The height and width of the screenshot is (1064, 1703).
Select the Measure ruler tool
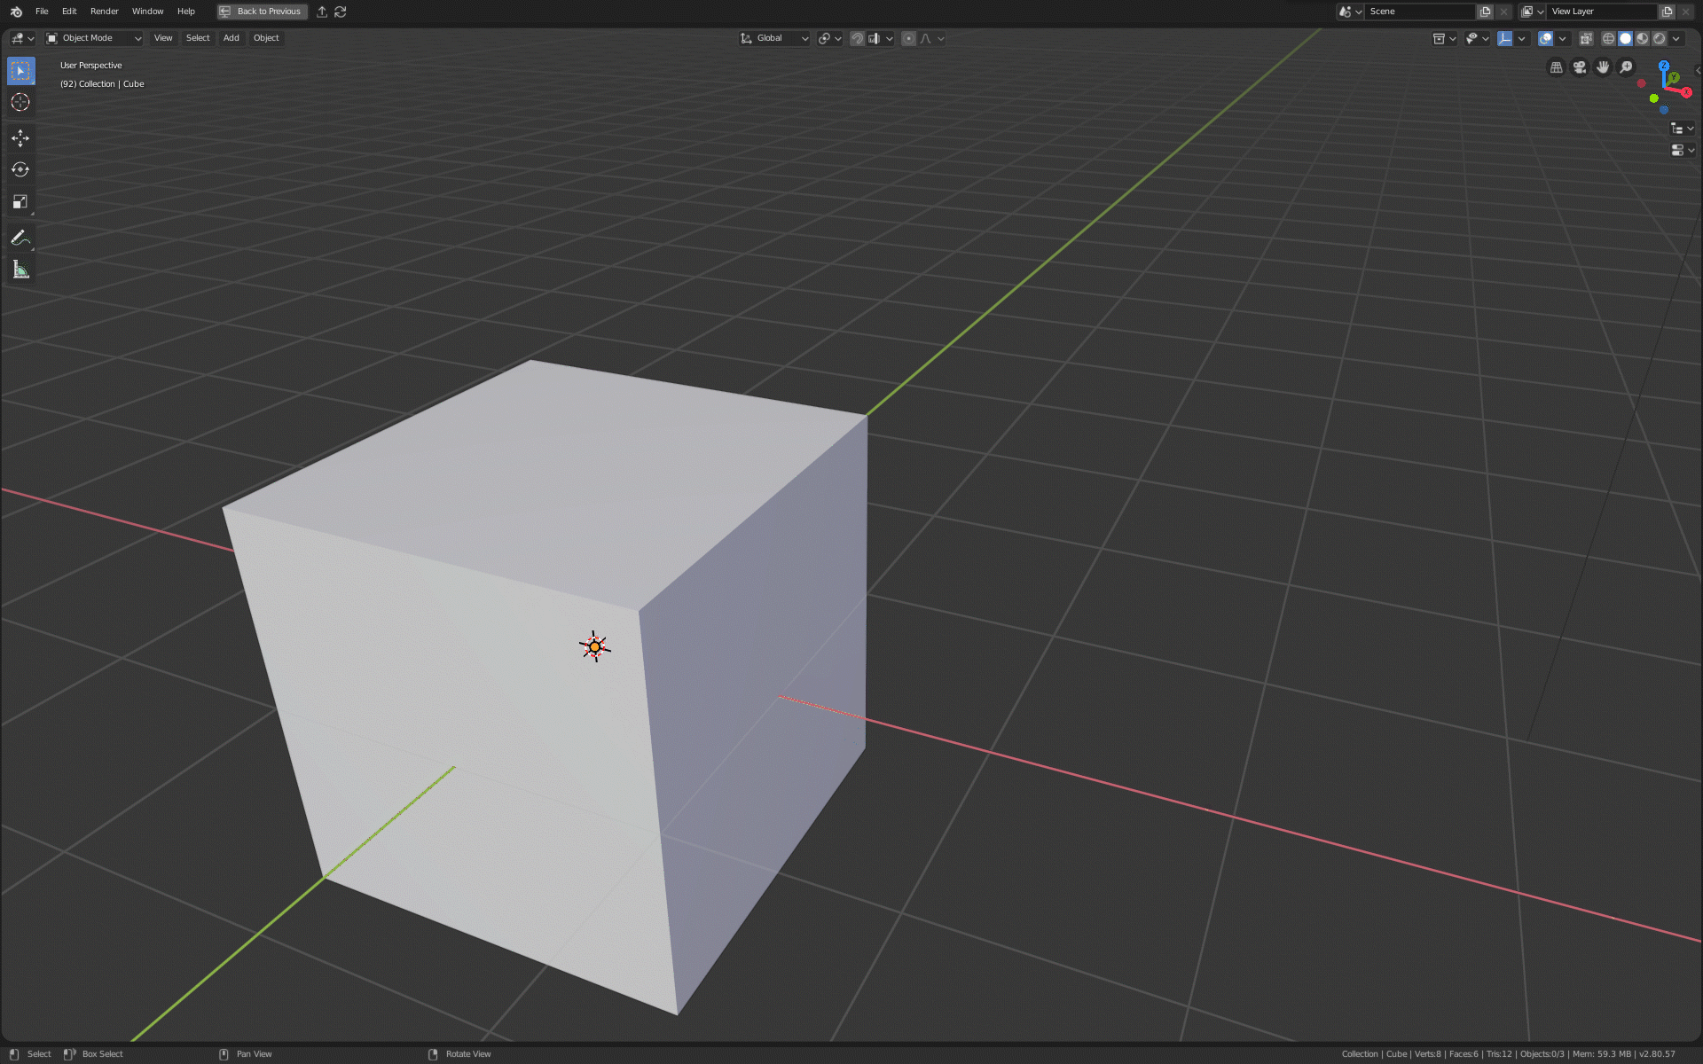(x=20, y=270)
